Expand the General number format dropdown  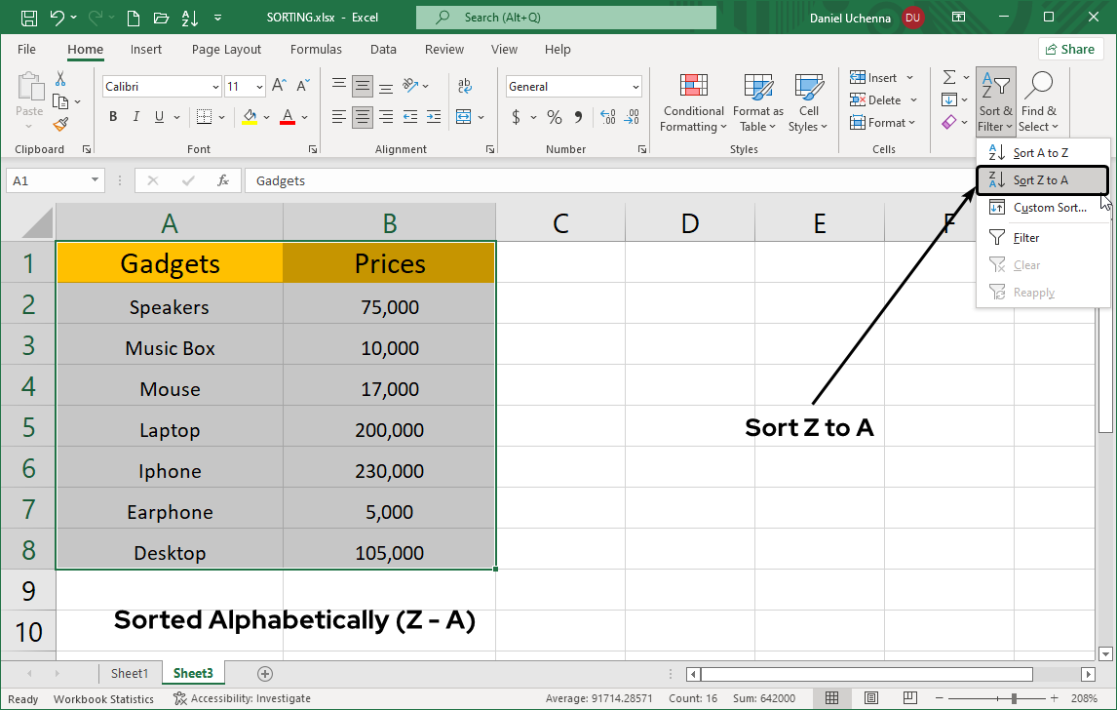tap(636, 87)
